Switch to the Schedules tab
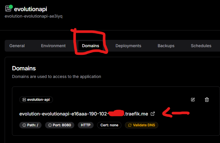This screenshot has width=220, height=143. pos(201,46)
